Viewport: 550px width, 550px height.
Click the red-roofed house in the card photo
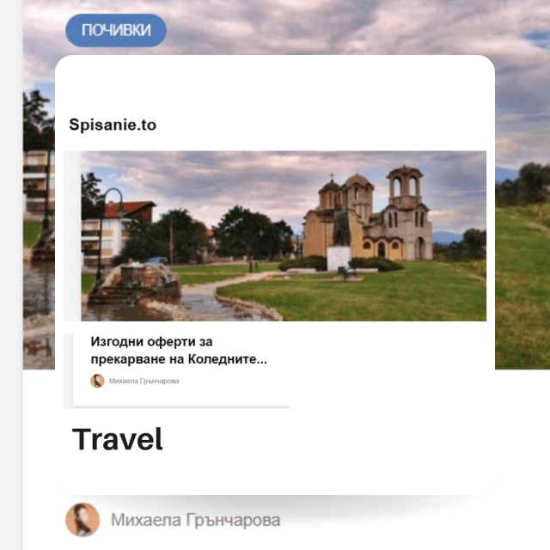(x=120, y=228)
